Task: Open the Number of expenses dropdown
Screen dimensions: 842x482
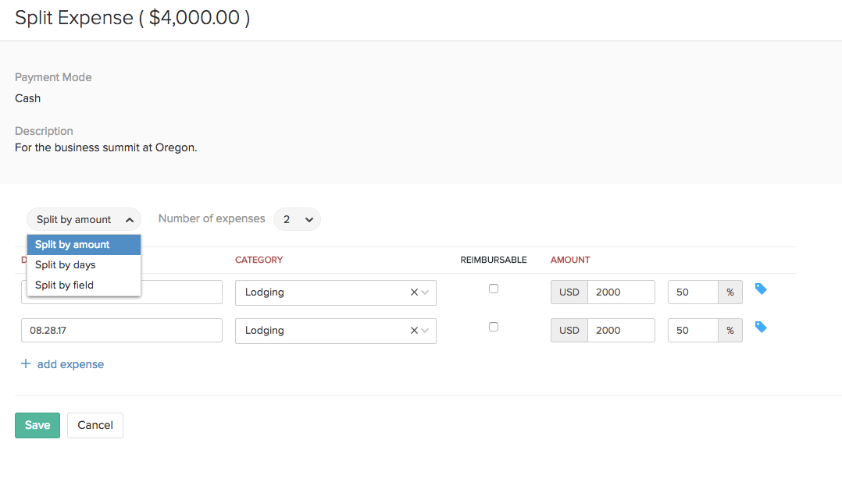Action: click(x=297, y=220)
